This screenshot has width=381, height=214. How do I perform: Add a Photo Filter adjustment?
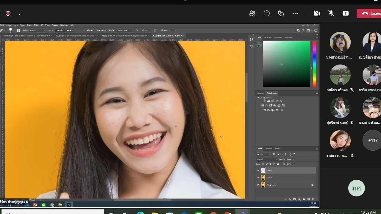tap(275, 106)
